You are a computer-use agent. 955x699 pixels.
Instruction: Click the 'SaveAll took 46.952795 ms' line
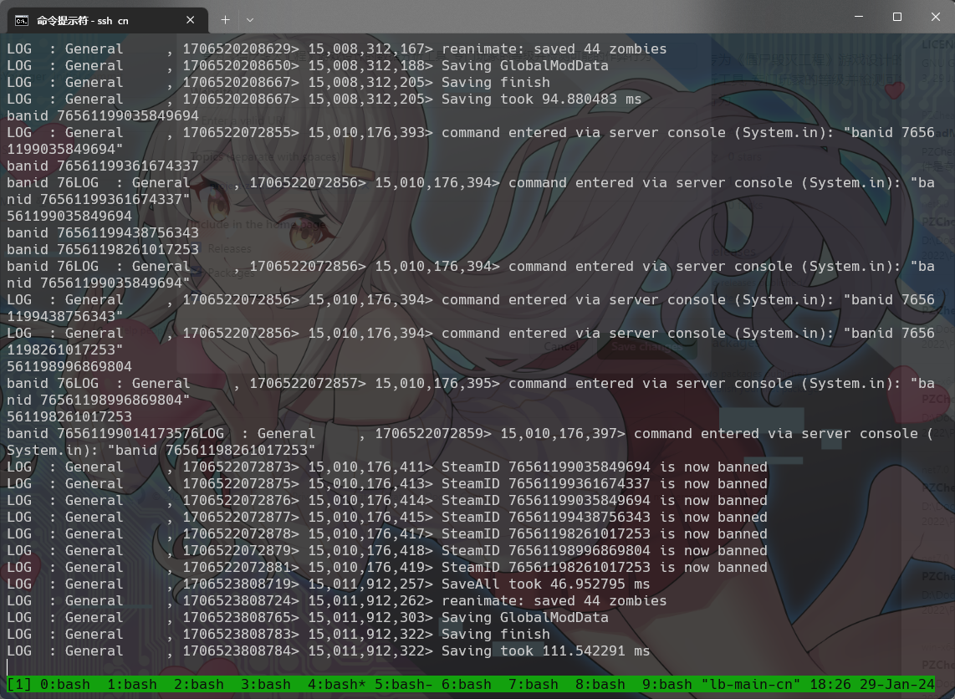point(329,584)
